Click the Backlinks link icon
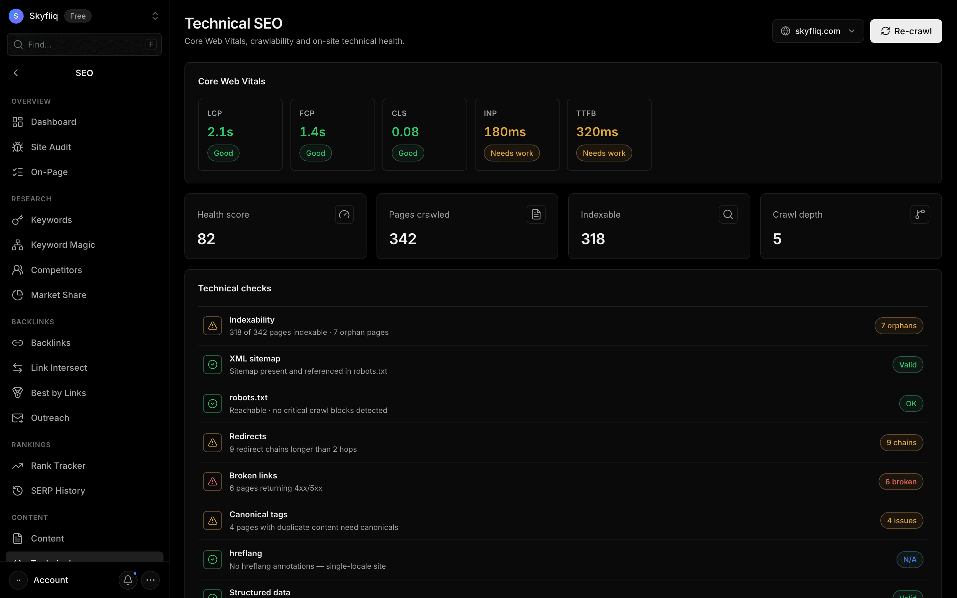 17,343
